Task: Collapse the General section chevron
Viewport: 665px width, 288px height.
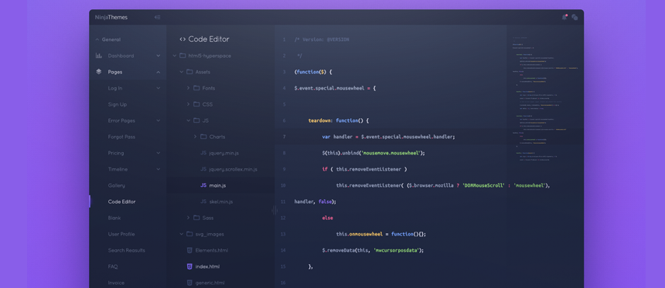Action: pos(97,39)
